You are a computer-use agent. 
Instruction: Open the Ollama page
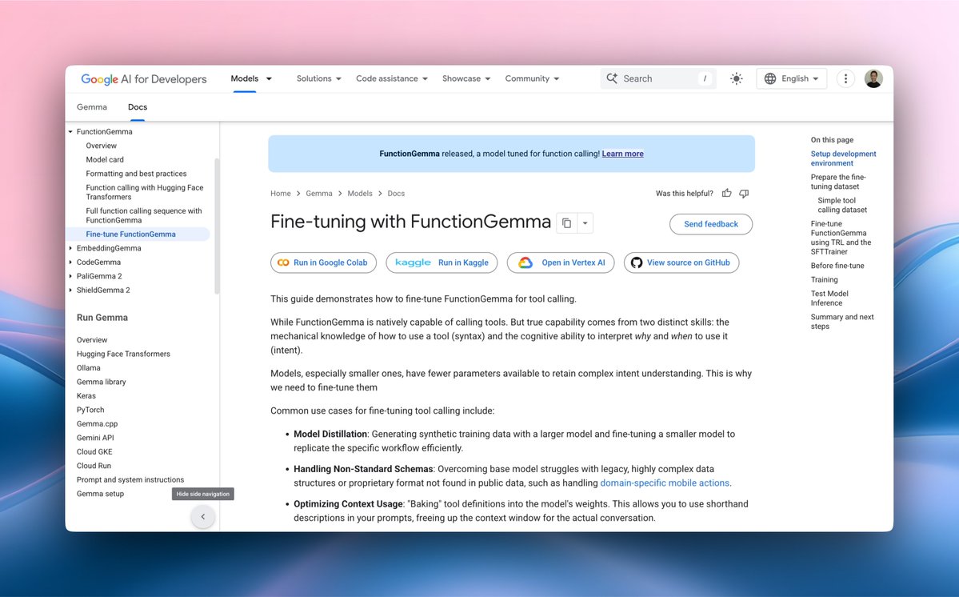[88, 368]
